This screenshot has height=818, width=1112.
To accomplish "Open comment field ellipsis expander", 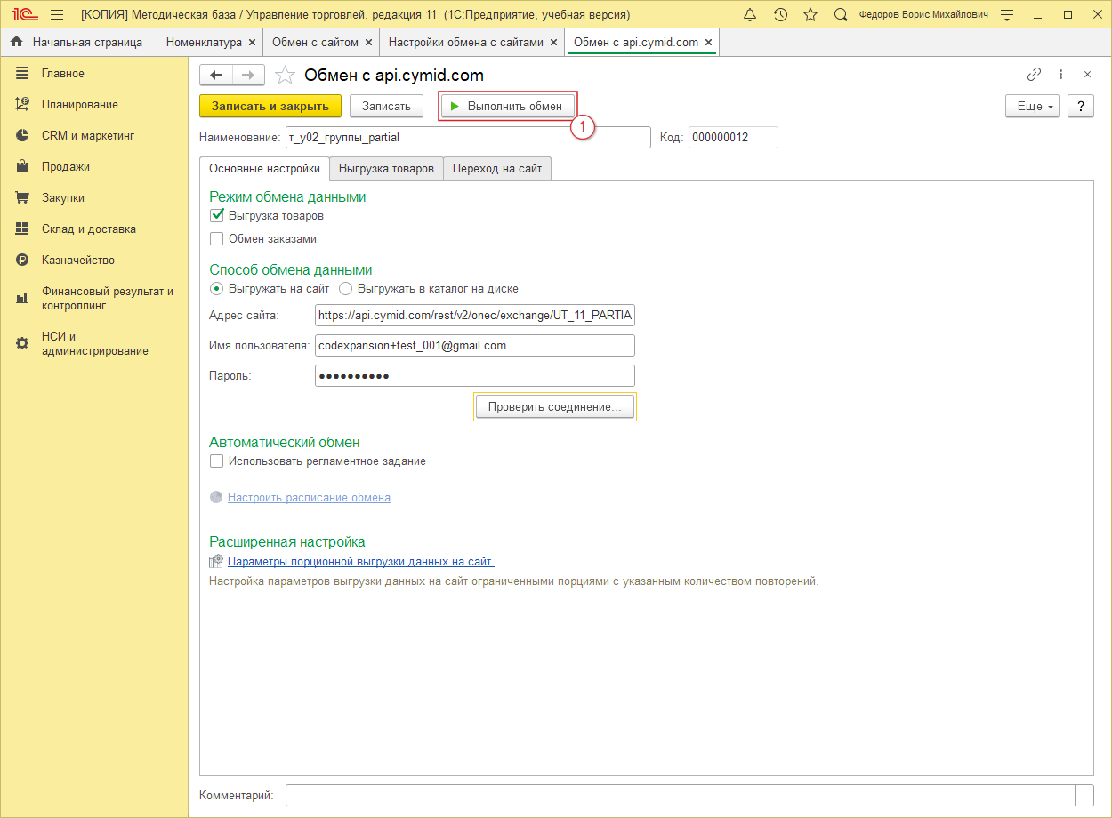I will tap(1084, 795).
